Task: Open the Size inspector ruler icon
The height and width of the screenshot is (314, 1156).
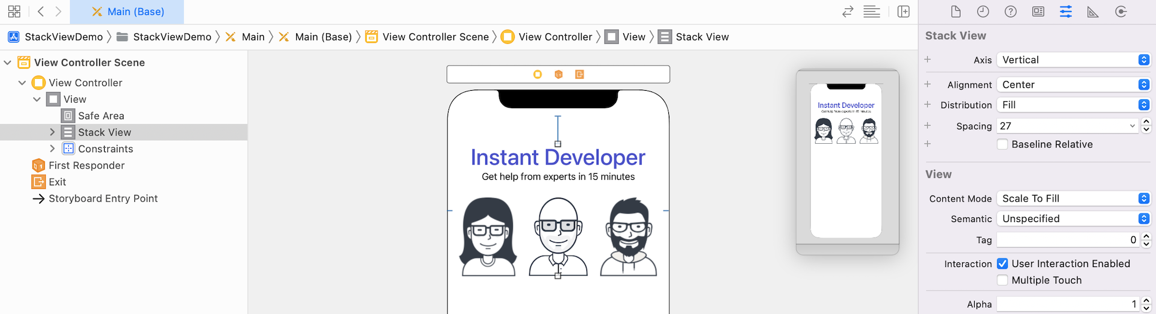Action: point(1093,11)
